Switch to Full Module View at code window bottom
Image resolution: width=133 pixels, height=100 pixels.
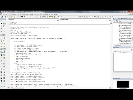(10, 88)
